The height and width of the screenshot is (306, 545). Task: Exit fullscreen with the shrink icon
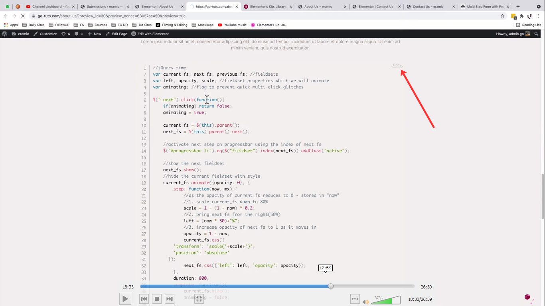pos(199,299)
